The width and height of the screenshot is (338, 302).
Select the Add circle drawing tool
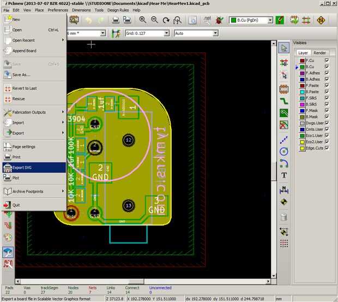pyautogui.click(x=283, y=150)
